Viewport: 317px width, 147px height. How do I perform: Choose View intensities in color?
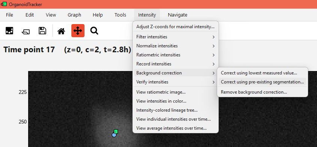[175, 101]
